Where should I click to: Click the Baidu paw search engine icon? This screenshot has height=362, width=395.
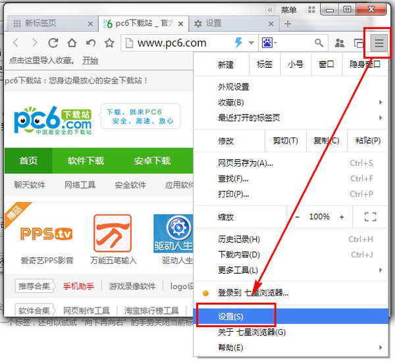pos(268,43)
